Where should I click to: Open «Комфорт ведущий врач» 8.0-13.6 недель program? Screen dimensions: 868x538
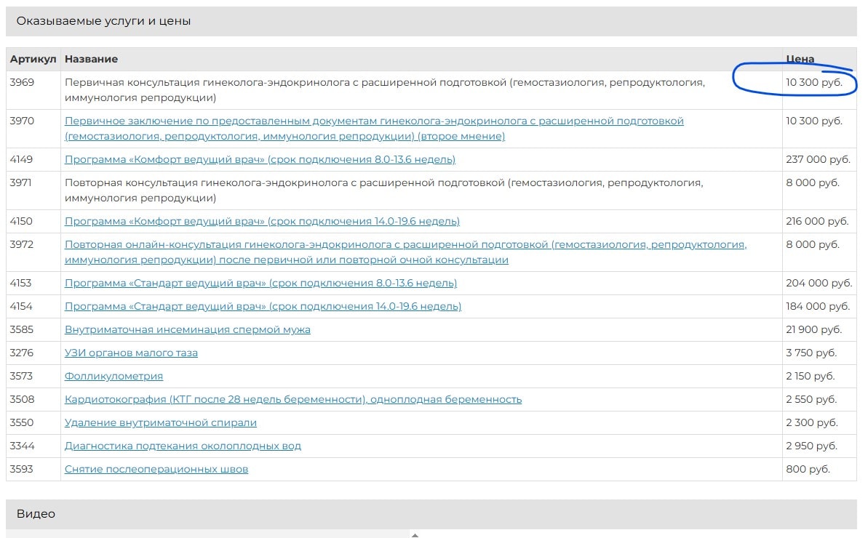[x=260, y=159]
